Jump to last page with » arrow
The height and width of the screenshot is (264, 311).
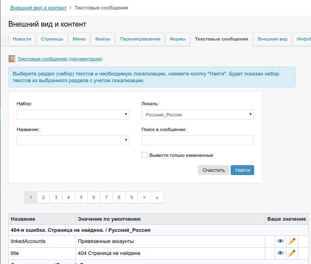157,197
